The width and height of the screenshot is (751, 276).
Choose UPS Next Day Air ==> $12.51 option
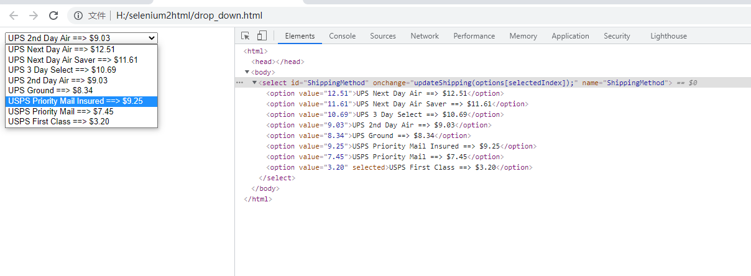81,49
